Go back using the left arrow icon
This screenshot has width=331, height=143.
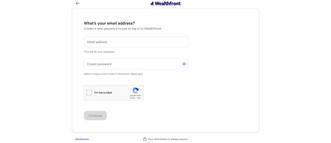(78, 3)
